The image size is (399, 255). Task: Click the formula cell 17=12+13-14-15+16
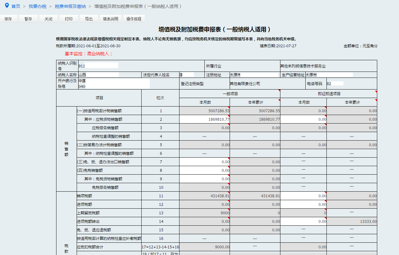point(160,247)
